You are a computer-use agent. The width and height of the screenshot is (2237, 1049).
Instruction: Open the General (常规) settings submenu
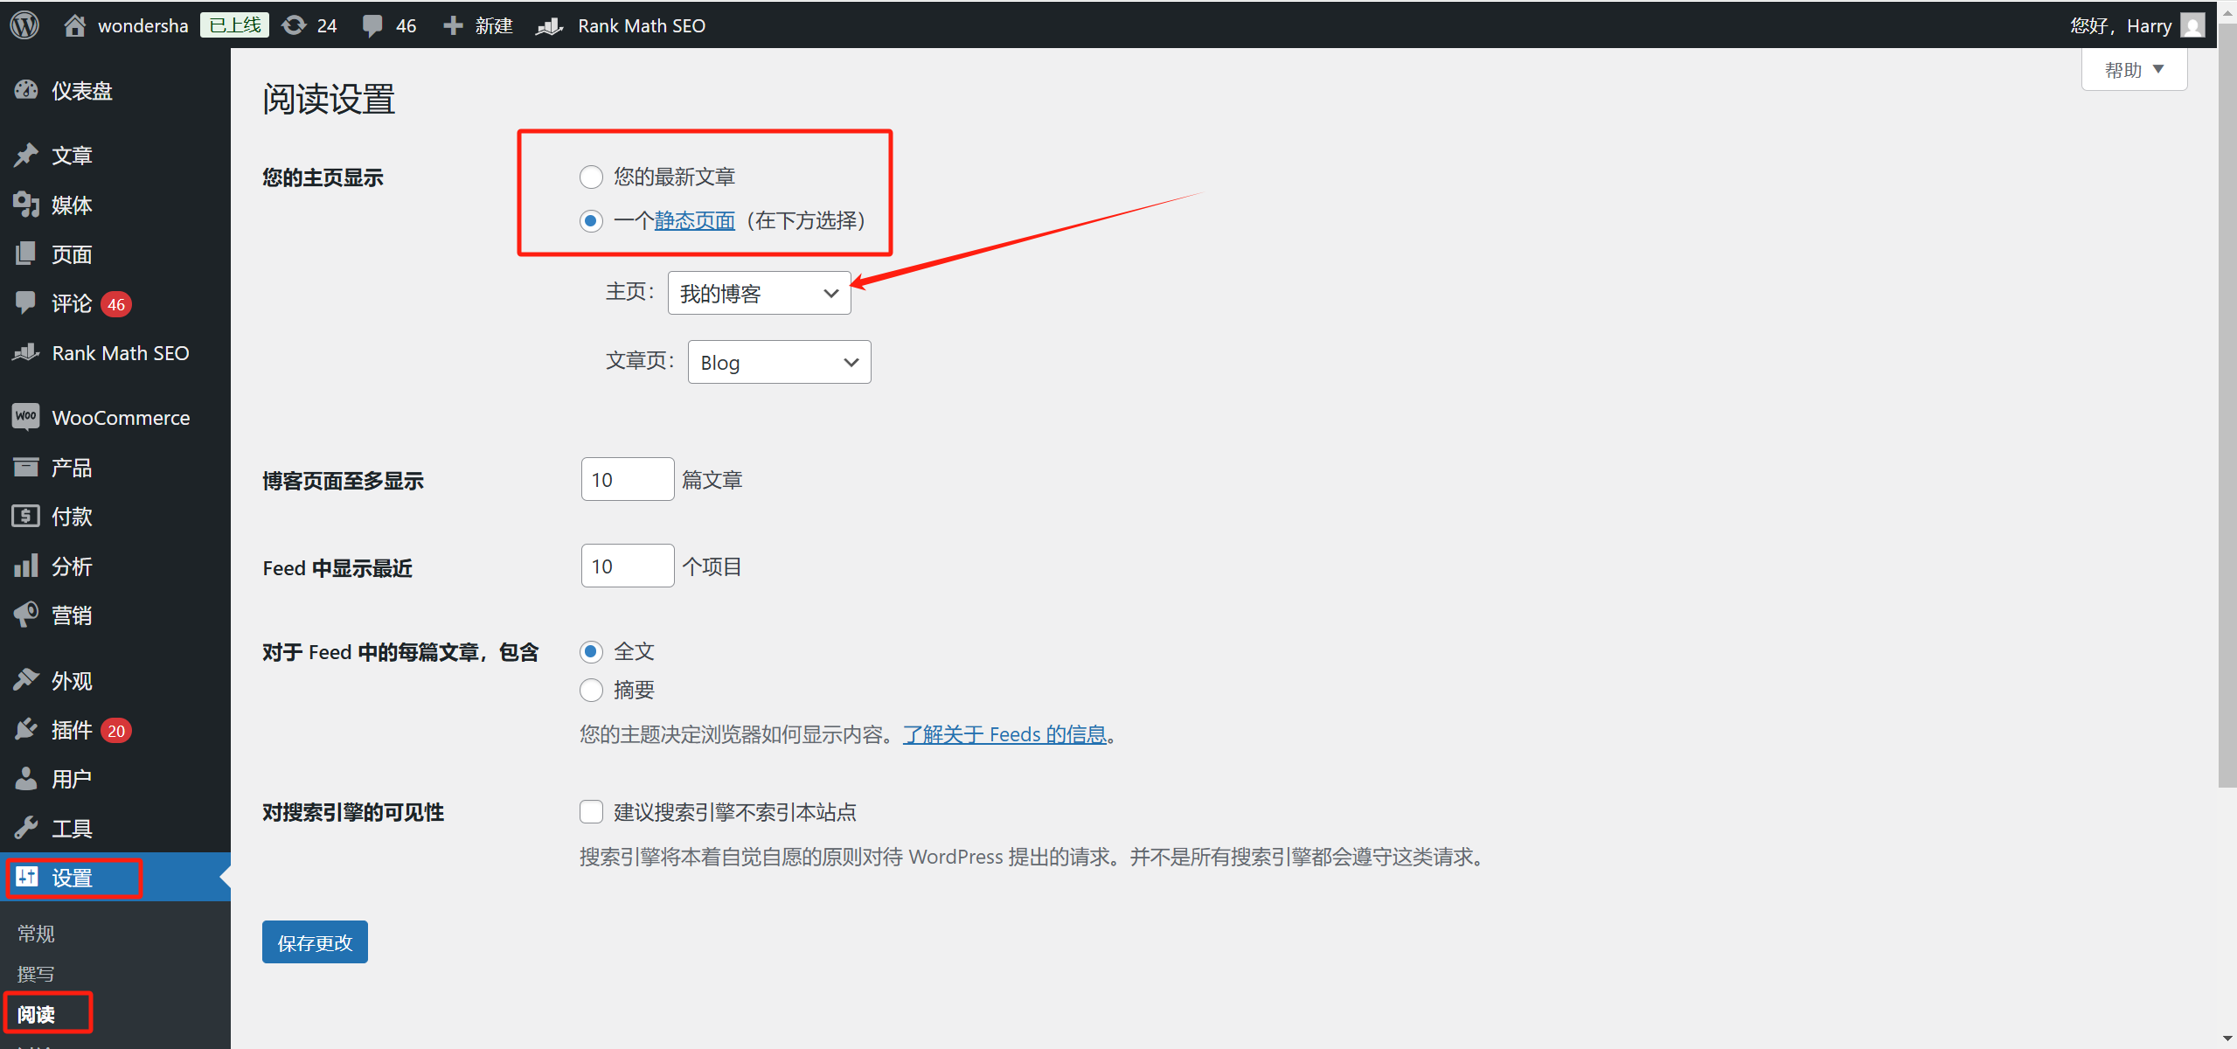pos(36,933)
